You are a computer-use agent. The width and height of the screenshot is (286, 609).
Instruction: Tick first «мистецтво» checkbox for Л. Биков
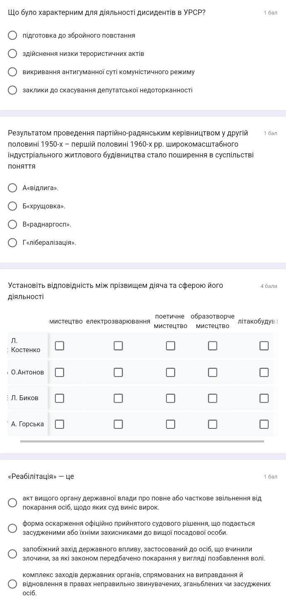(60, 398)
